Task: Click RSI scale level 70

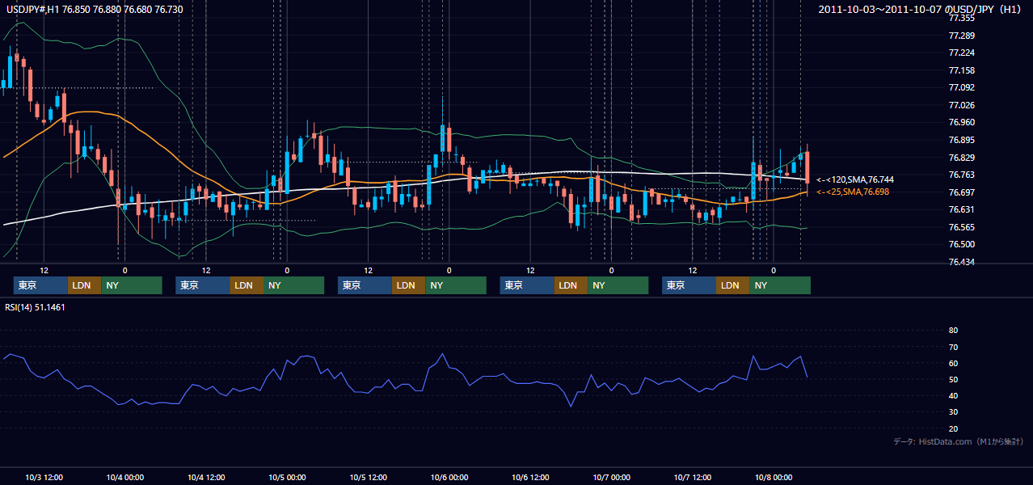Action: coord(953,347)
